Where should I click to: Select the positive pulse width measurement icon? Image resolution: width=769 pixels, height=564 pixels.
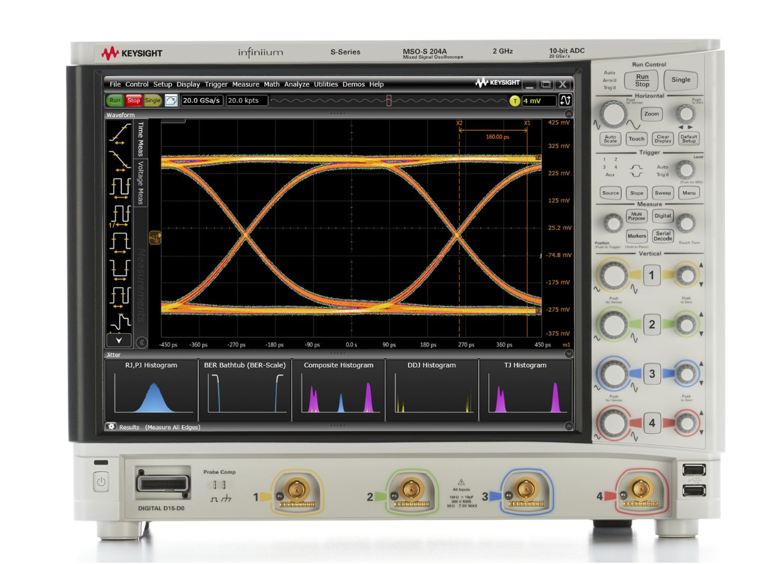tap(120, 242)
